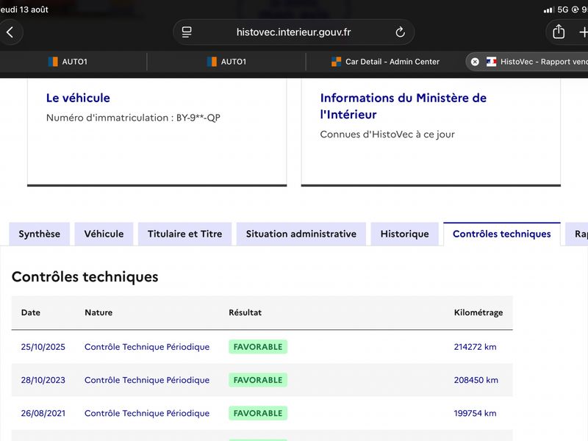The image size is (588, 441).
Task: Click the Kilométrage column header
Action: click(x=478, y=313)
